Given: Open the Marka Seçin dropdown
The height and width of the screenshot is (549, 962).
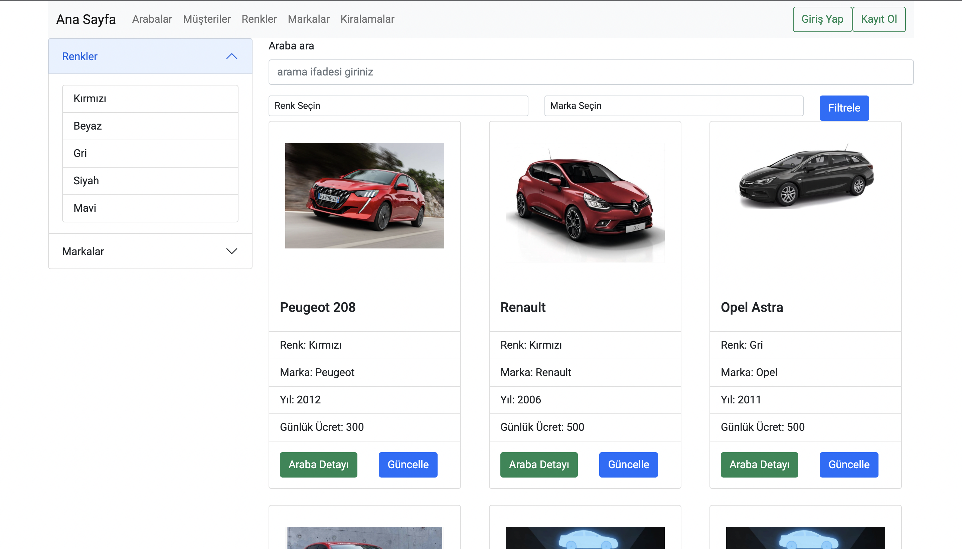Looking at the screenshot, I should (x=673, y=106).
